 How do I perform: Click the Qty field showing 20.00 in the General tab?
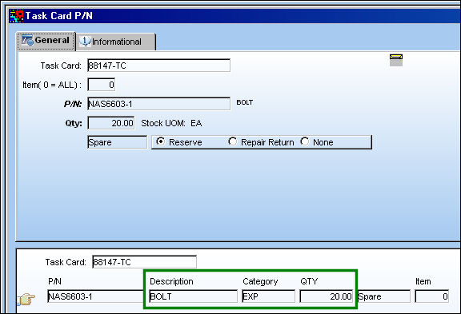pyautogui.click(x=111, y=123)
